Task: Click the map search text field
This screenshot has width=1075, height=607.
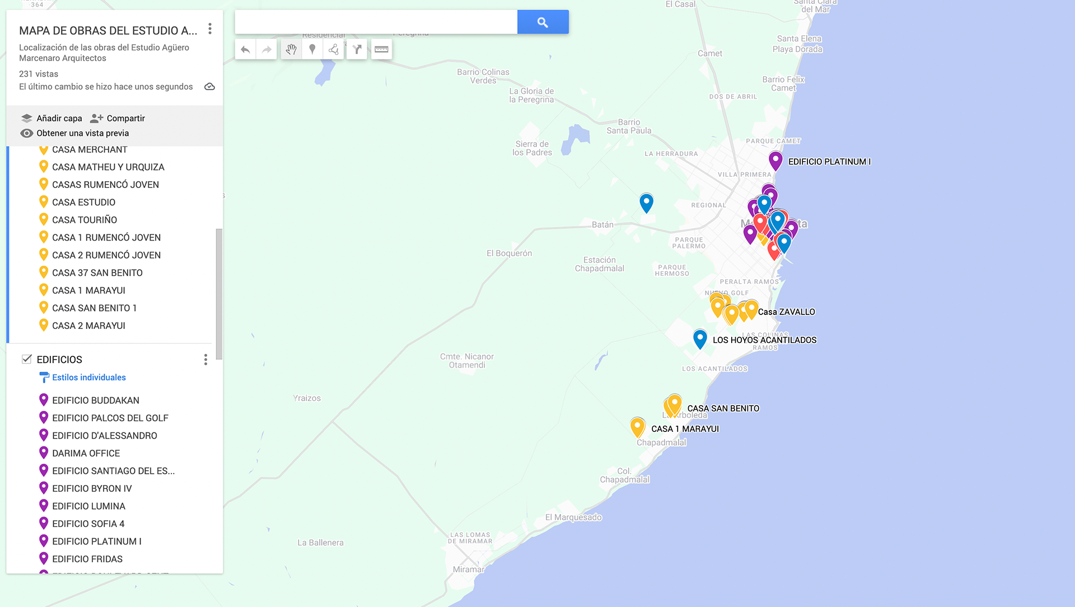Action: pyautogui.click(x=376, y=22)
